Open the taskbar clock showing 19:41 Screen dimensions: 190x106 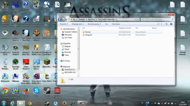183,103
